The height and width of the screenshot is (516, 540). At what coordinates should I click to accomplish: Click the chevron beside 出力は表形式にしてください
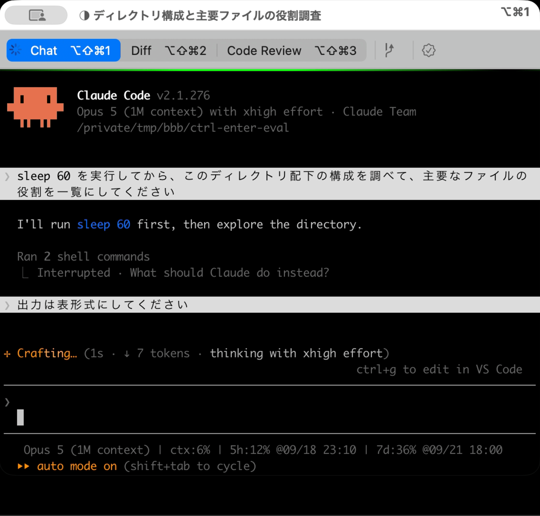click(8, 305)
